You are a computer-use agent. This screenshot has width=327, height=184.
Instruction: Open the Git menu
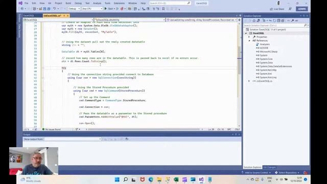[x=50, y=3]
